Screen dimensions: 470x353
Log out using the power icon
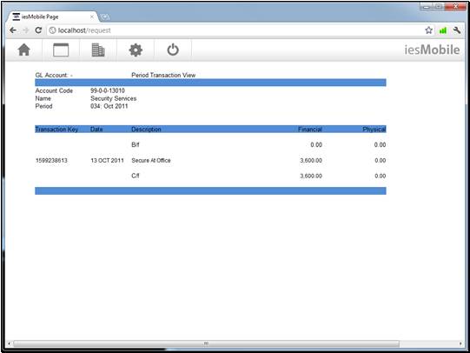[173, 50]
